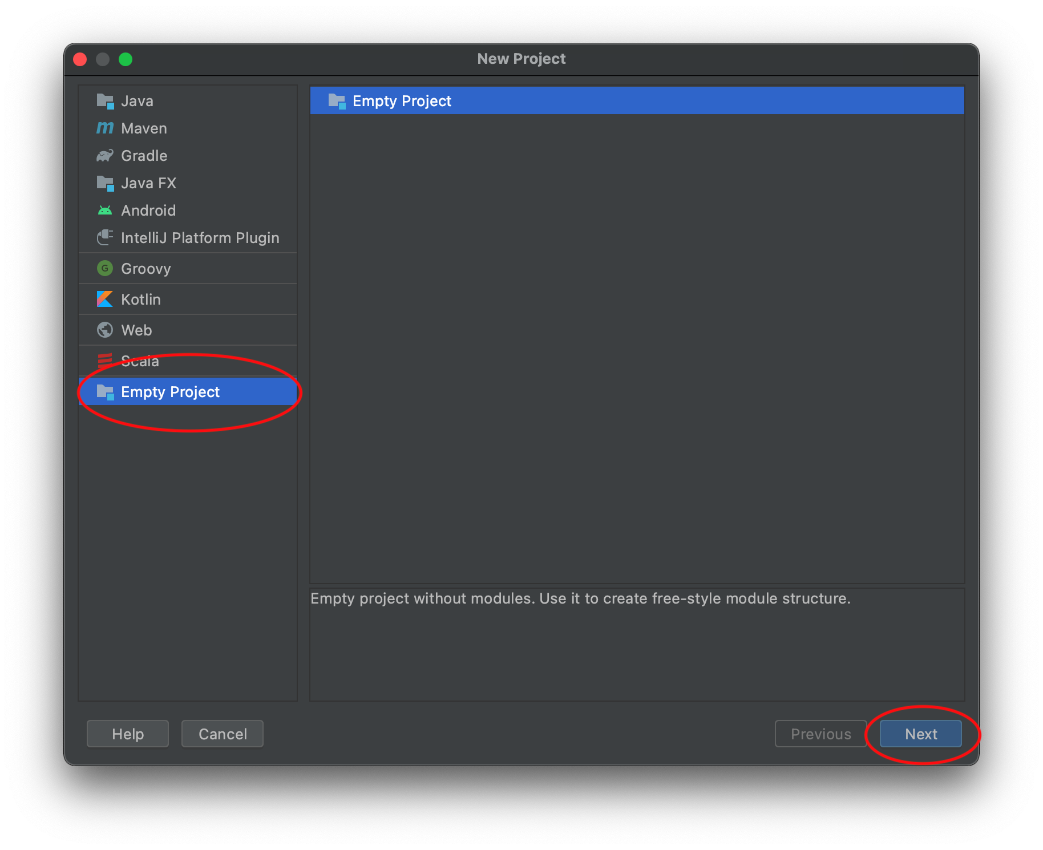Close the New Project dialog window
Screen dimensions: 1043x850
[80, 59]
